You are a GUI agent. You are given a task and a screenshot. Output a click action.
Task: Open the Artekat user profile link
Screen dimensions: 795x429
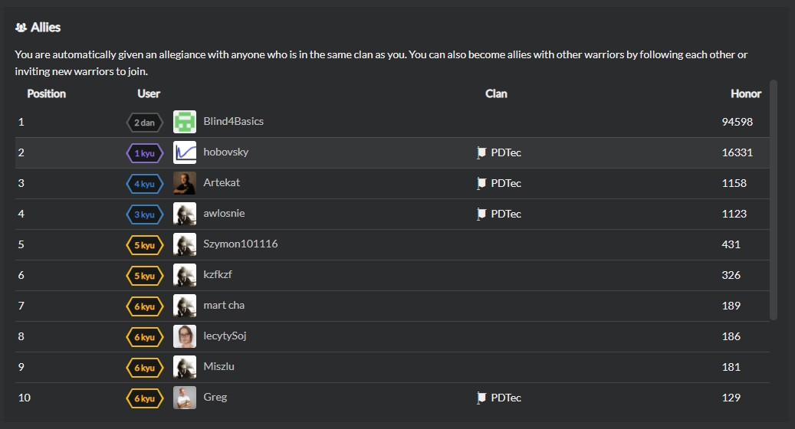pos(222,182)
